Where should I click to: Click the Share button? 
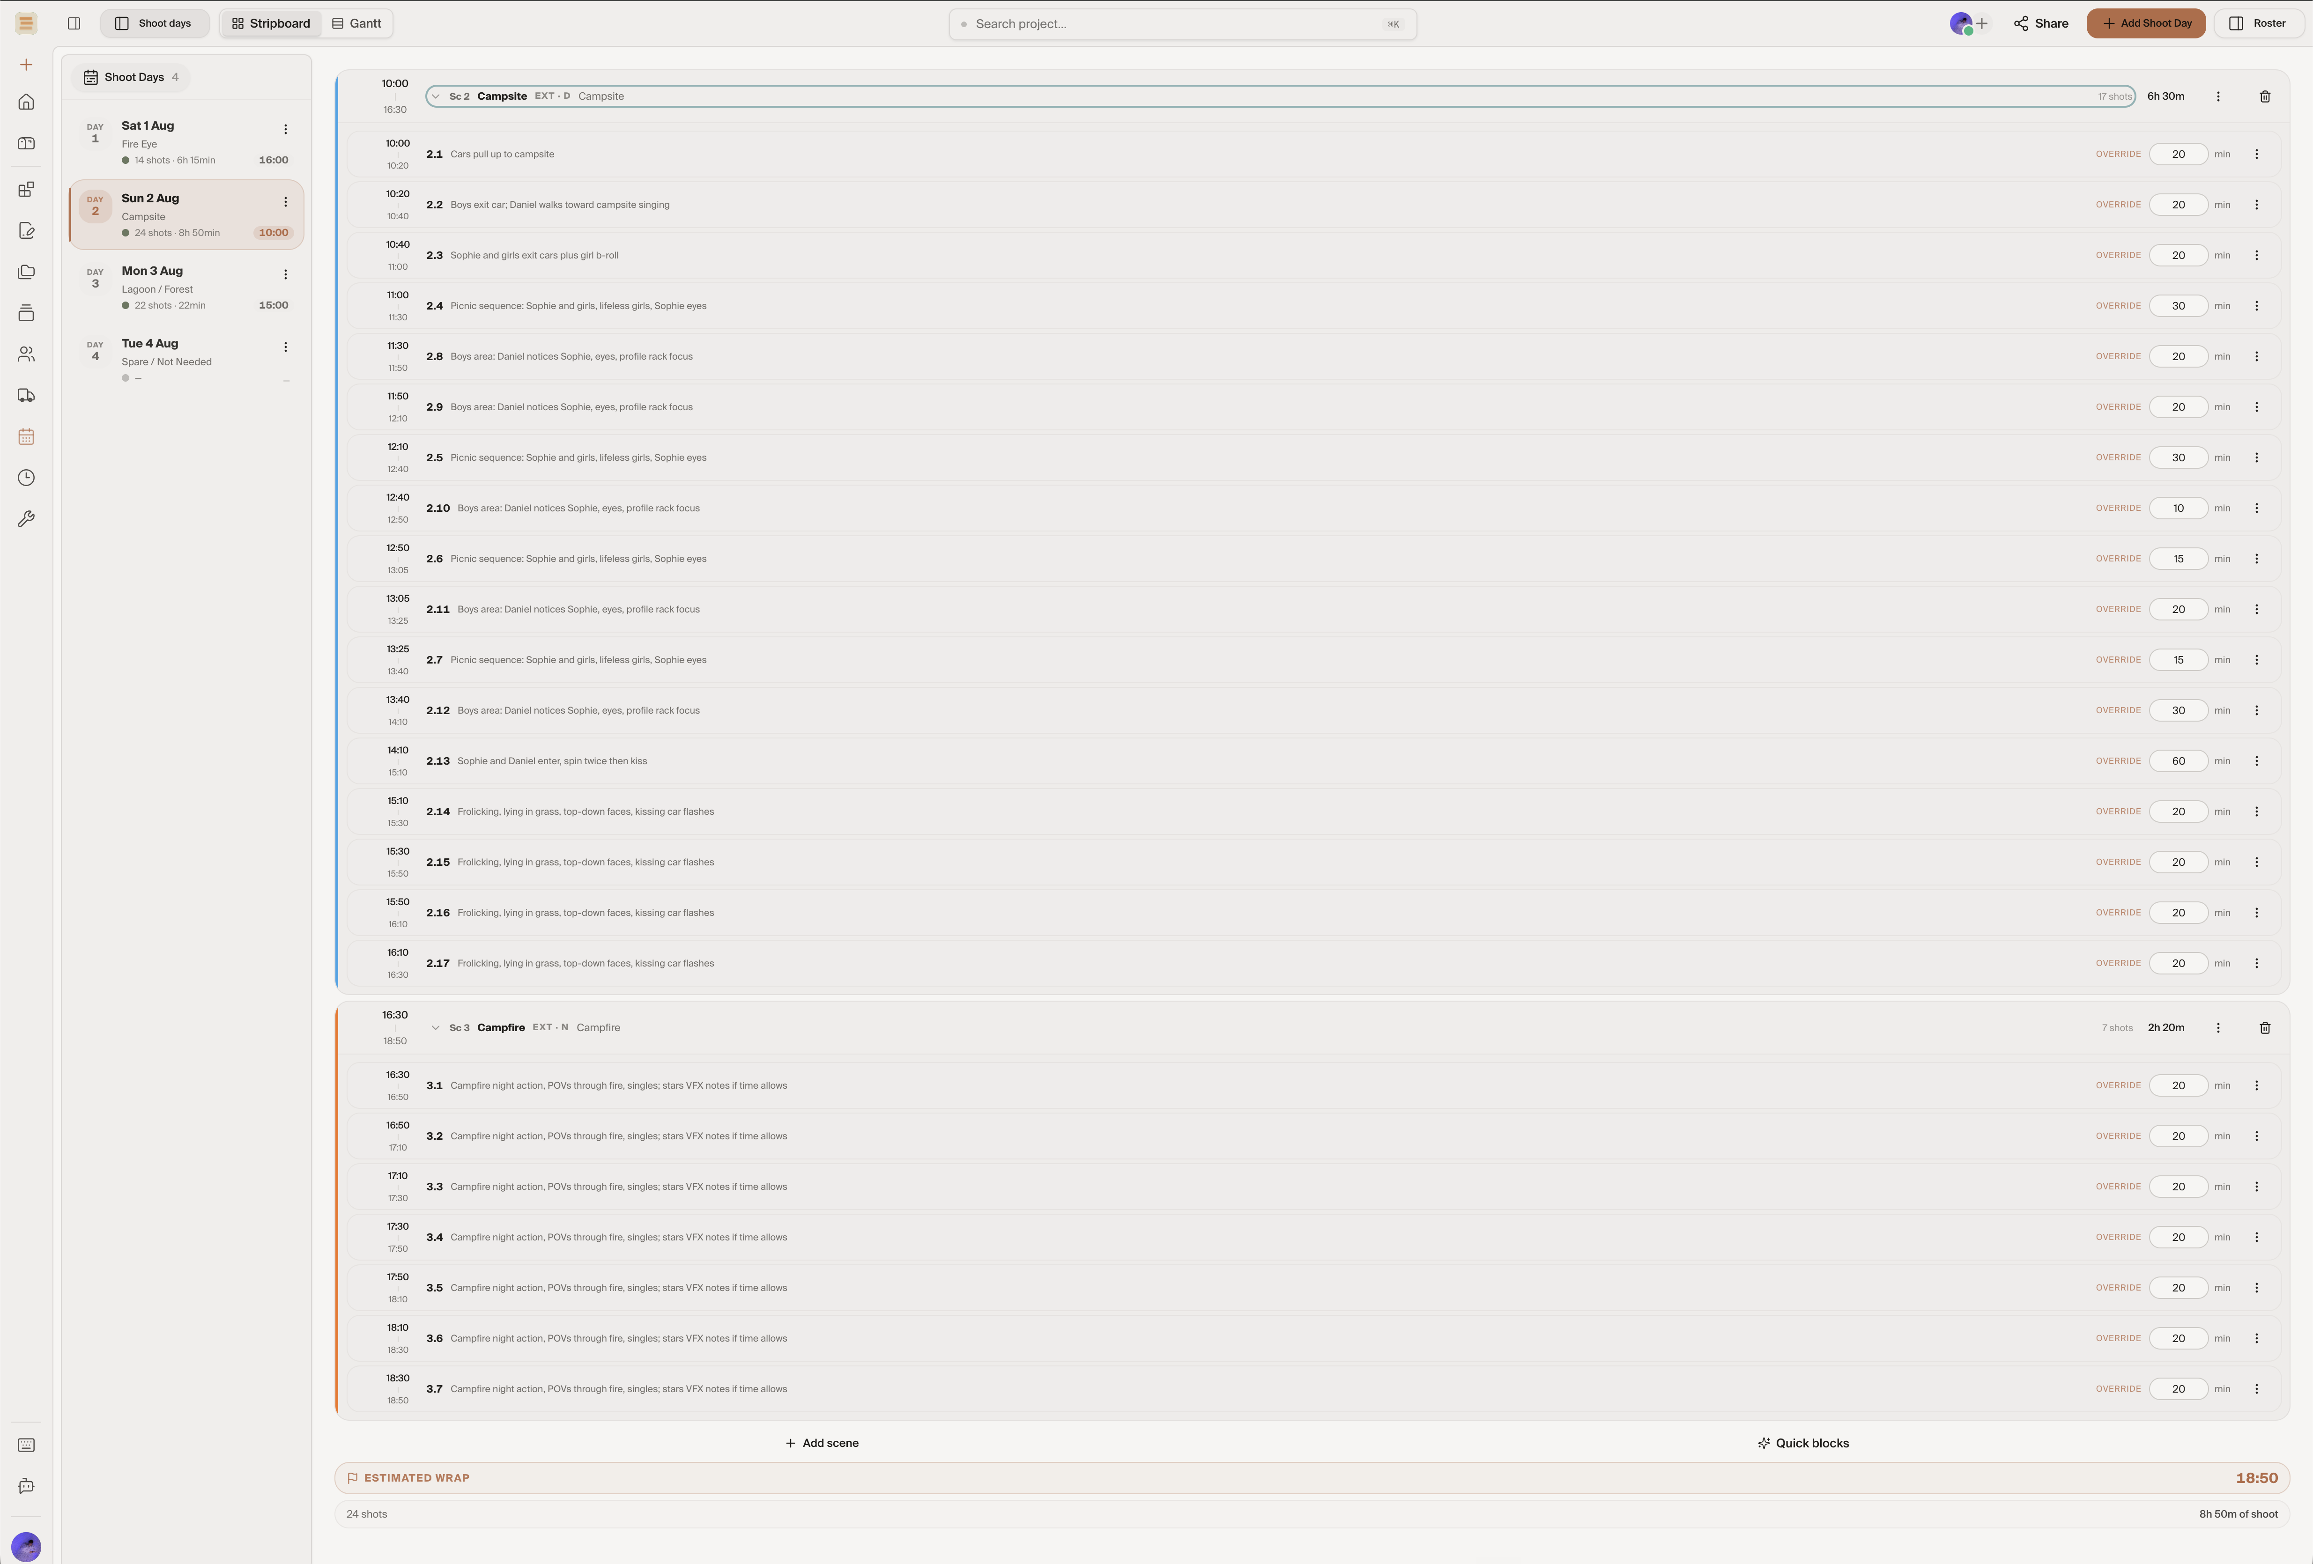click(2040, 23)
